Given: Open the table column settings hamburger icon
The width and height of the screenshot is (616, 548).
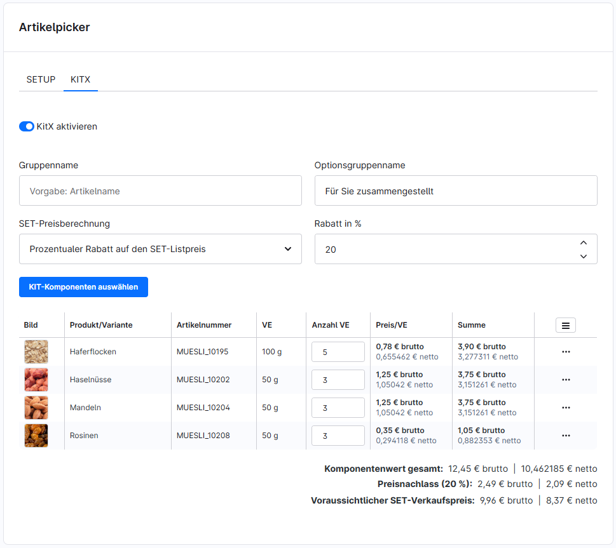Looking at the screenshot, I should (x=565, y=325).
